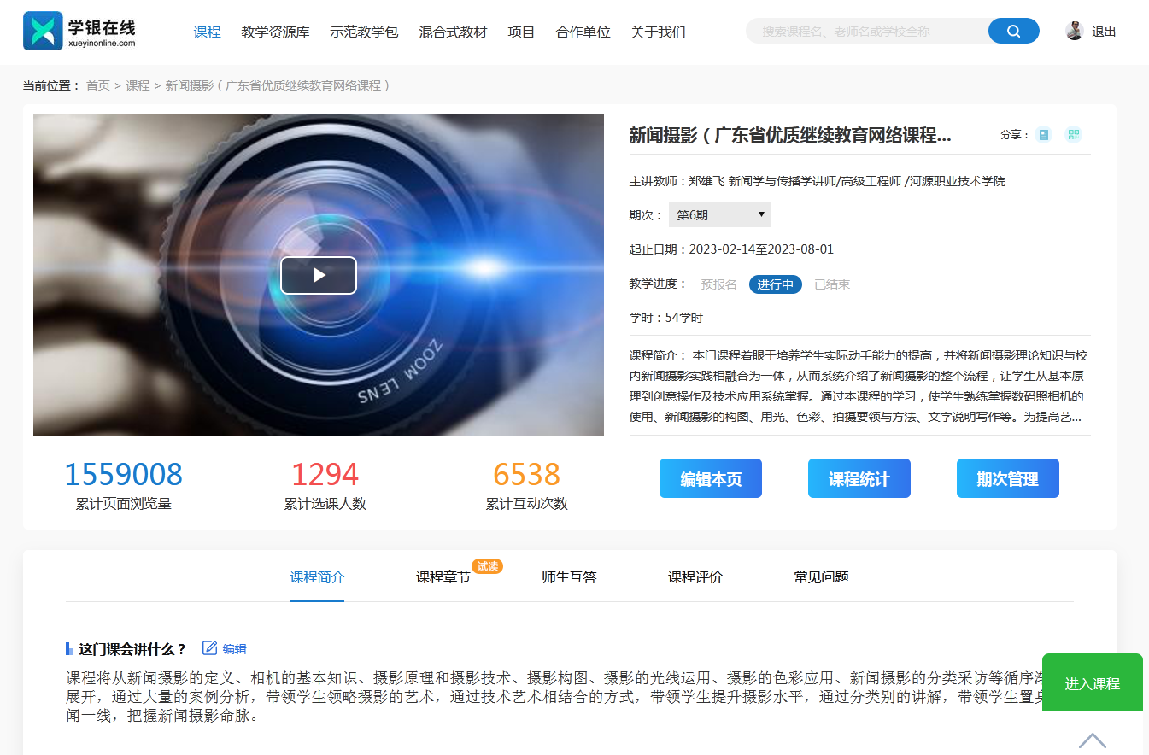The height and width of the screenshot is (755, 1149).
Task: Click the 课程统计 button
Action: 859,478
